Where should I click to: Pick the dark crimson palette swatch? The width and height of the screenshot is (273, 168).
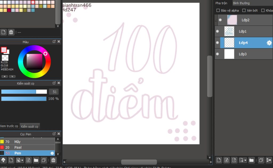[x=9, y=10]
